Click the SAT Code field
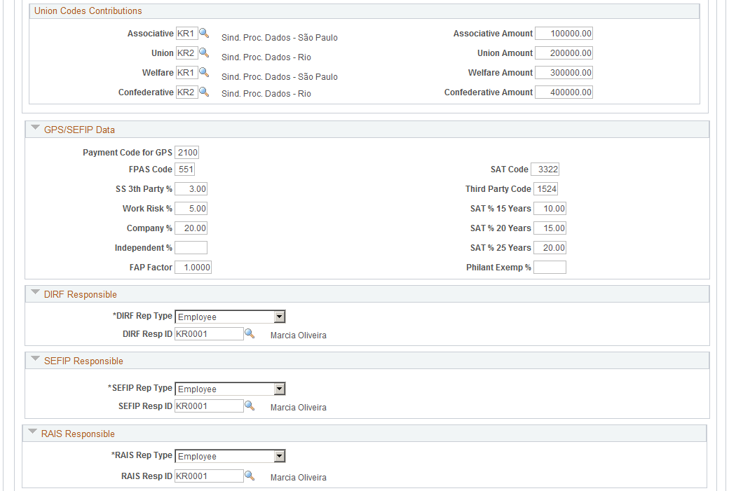 [545, 169]
